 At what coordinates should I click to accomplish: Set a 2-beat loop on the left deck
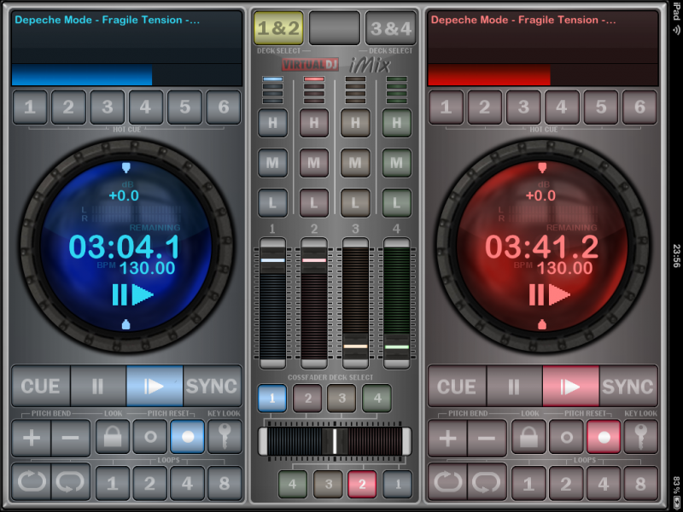pos(150,483)
